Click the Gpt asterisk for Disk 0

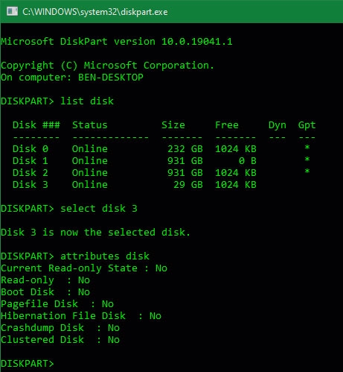(307, 148)
